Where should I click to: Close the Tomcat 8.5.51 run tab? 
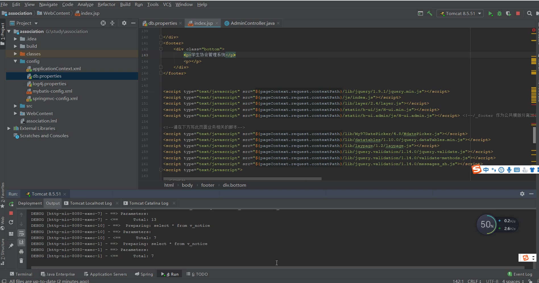click(65, 194)
